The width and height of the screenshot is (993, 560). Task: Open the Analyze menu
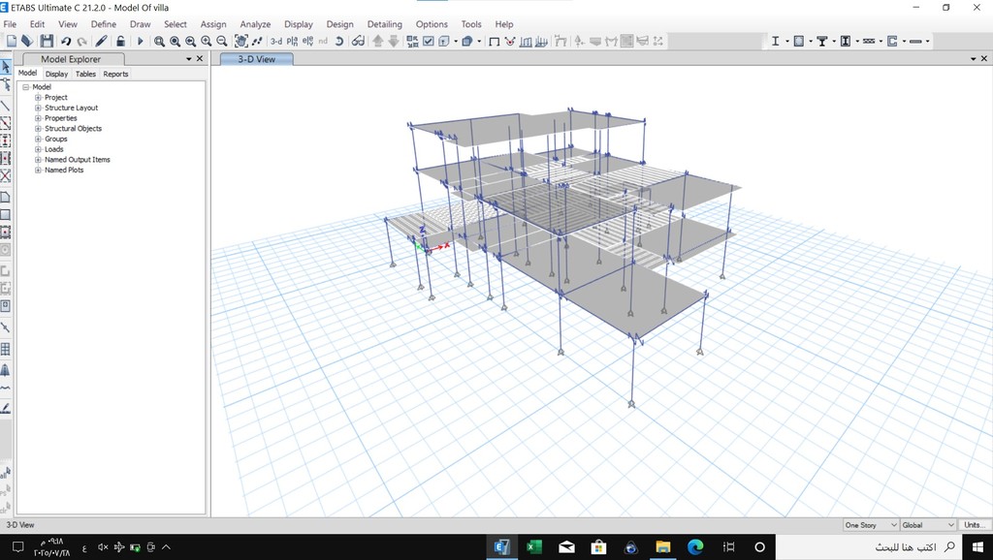255,24
